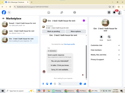This screenshot has height=93, width=125.
Task: Click the chat scroll down arrow
Action: point(86,79)
